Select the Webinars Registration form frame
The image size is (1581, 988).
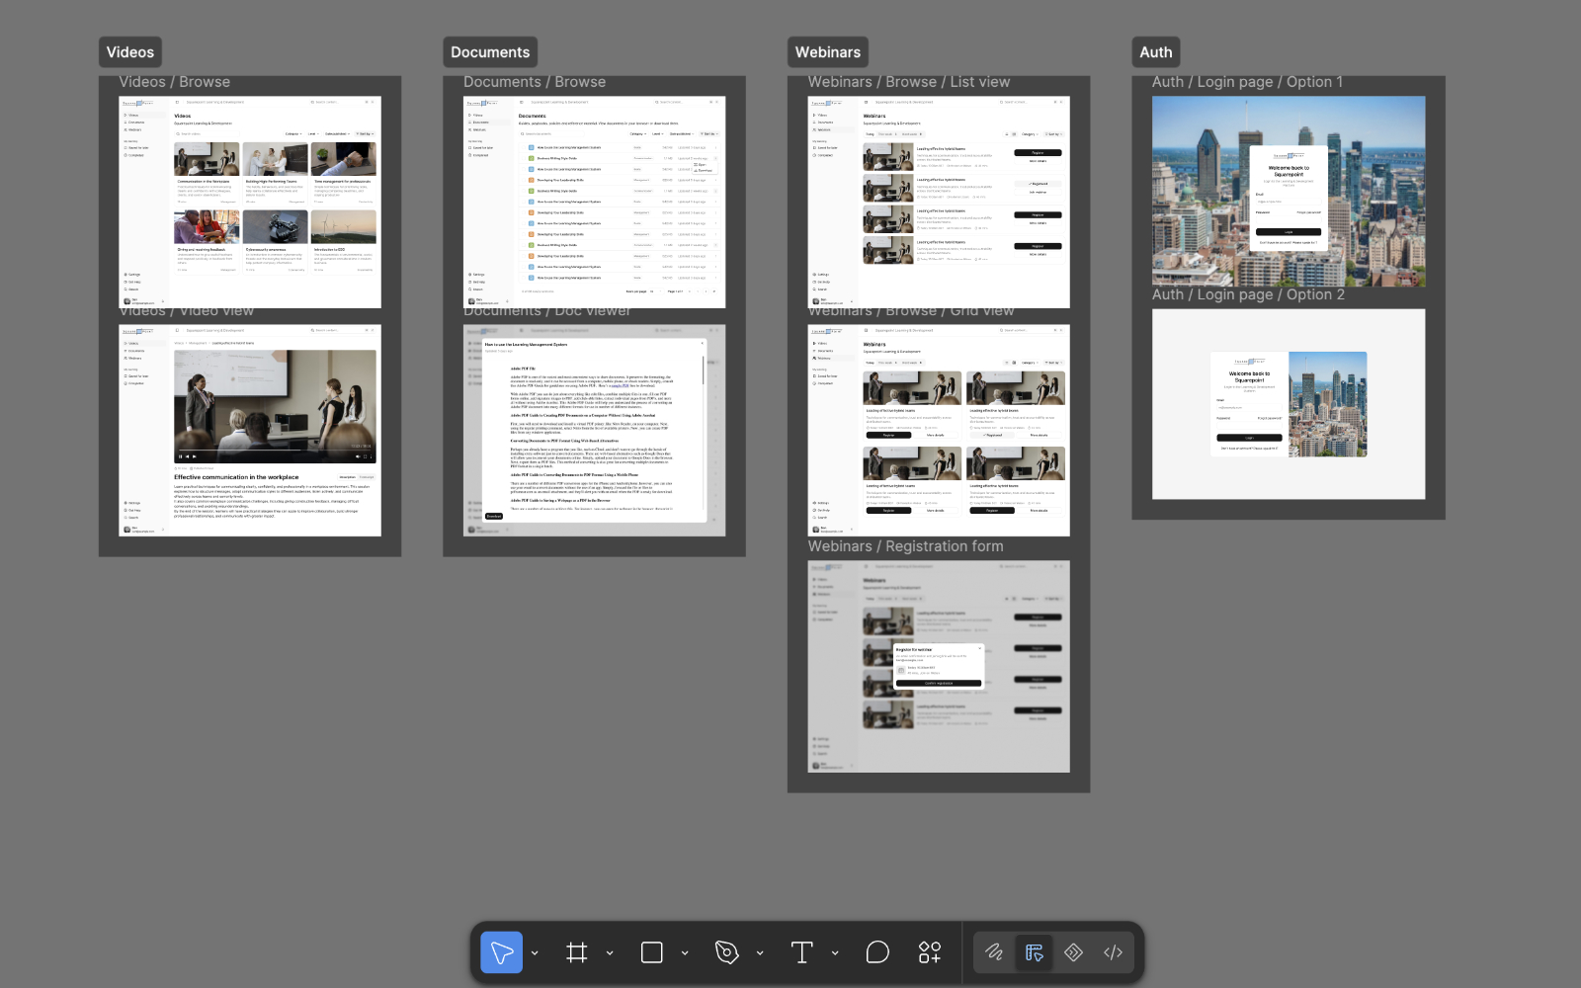tap(939, 667)
